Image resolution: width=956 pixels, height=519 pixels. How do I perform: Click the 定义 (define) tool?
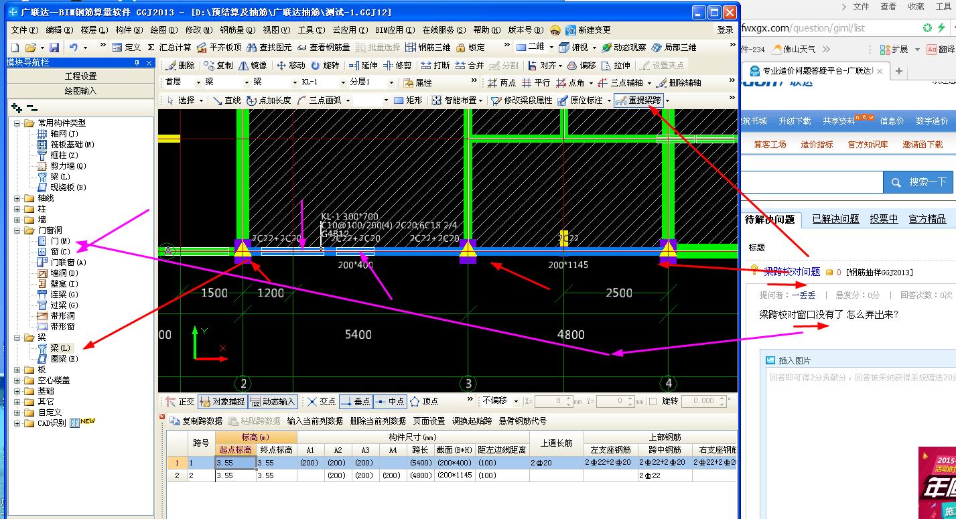pos(127,48)
